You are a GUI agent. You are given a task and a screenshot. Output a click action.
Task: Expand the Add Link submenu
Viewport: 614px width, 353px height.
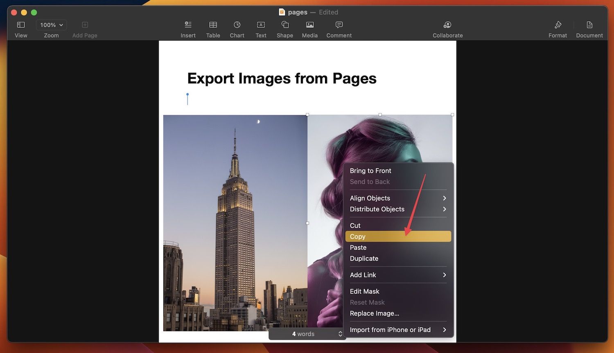[x=397, y=275]
